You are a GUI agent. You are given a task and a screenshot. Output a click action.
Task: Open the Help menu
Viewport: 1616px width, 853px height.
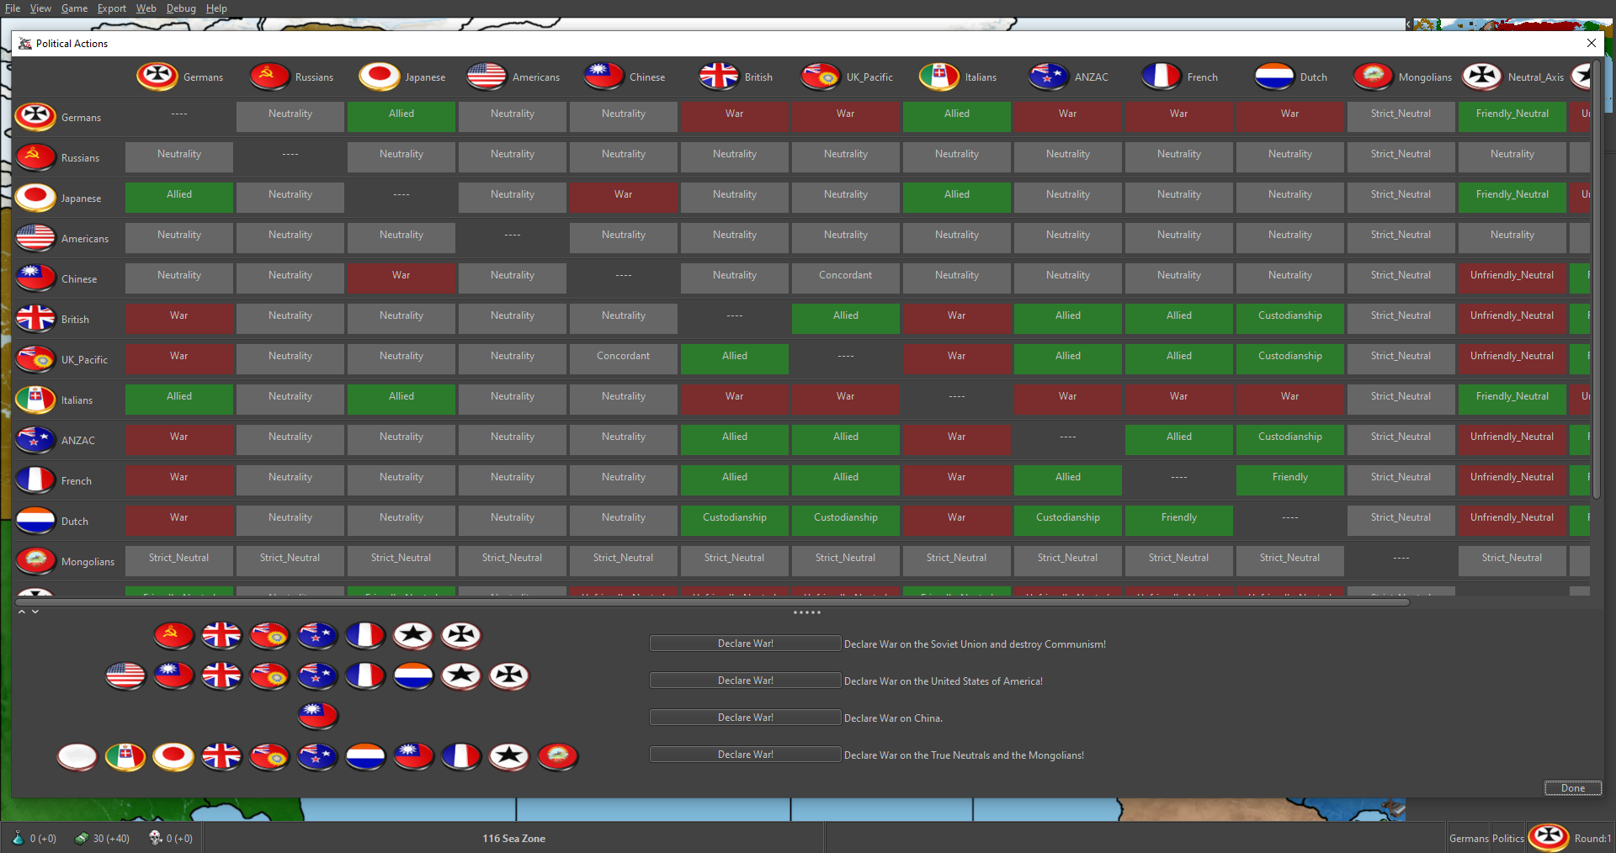point(216,8)
